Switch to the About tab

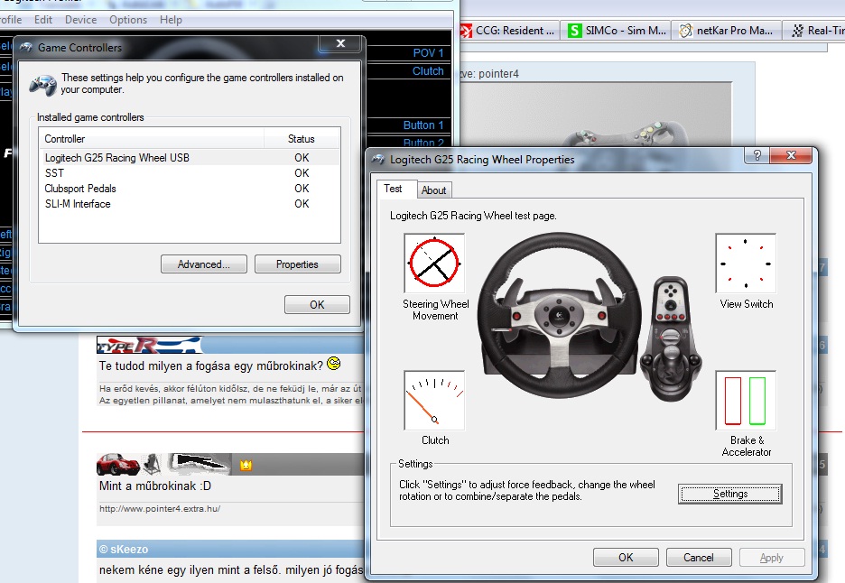click(x=434, y=190)
